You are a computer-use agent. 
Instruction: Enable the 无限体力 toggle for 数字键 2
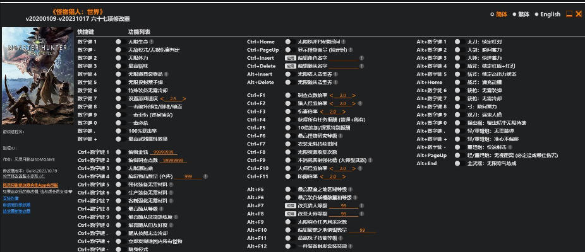tap(119, 58)
